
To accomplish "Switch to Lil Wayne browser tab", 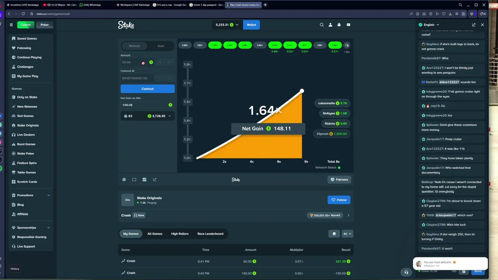I will tap(60, 5).
